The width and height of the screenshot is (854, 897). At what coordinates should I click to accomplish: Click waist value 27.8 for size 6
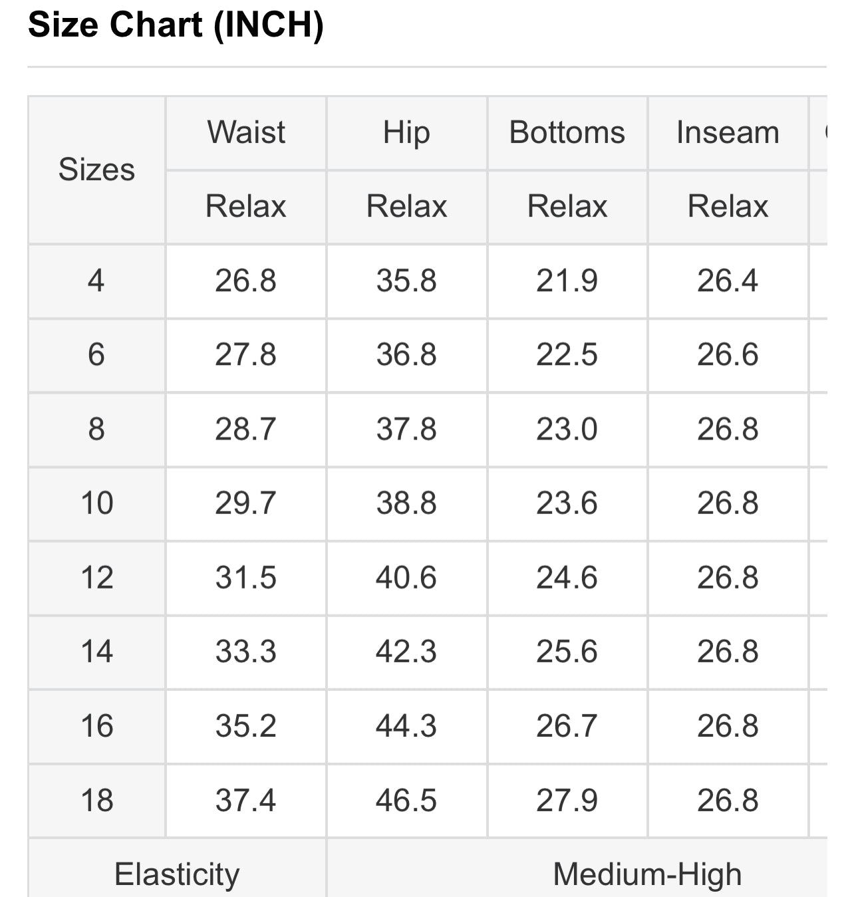pos(245,354)
